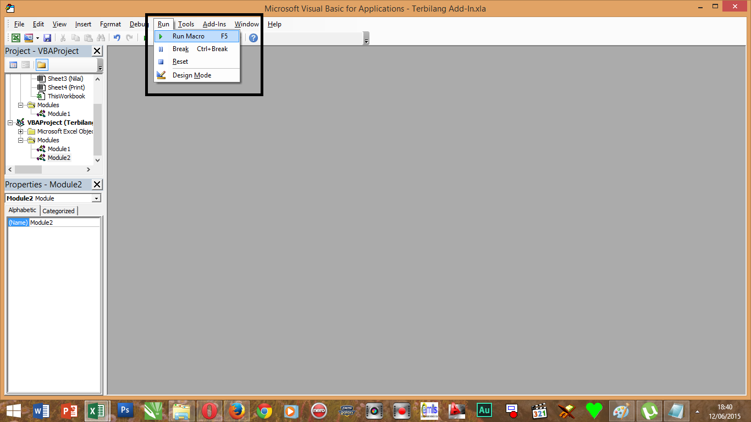Select Module1 under the Terbilang project's Modules
The width and height of the screenshot is (751, 422).
[x=59, y=149]
